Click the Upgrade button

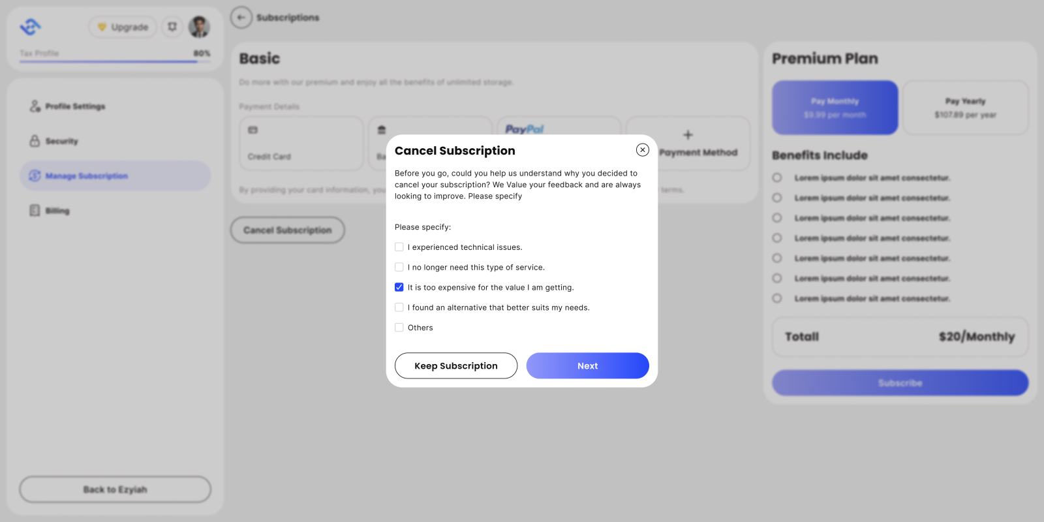pos(123,27)
